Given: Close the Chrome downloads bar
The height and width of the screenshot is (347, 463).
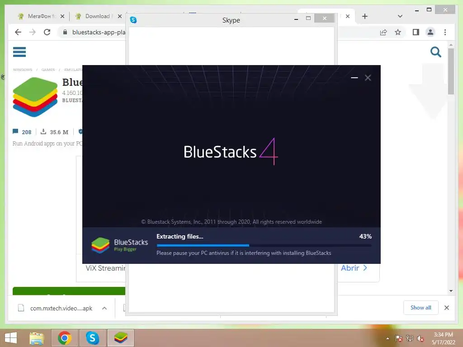Looking at the screenshot, I should [446, 308].
